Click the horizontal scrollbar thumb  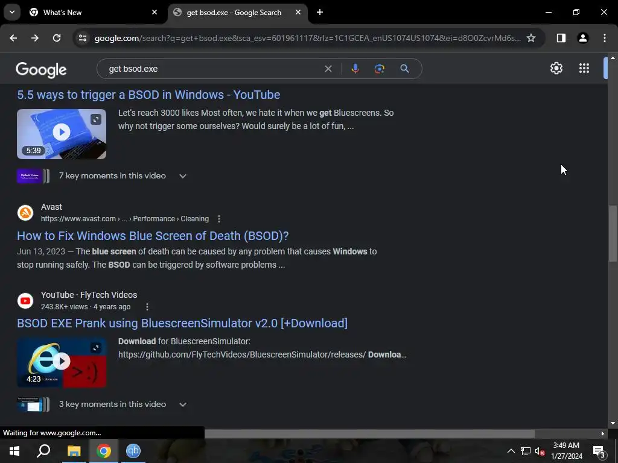tap(370, 433)
